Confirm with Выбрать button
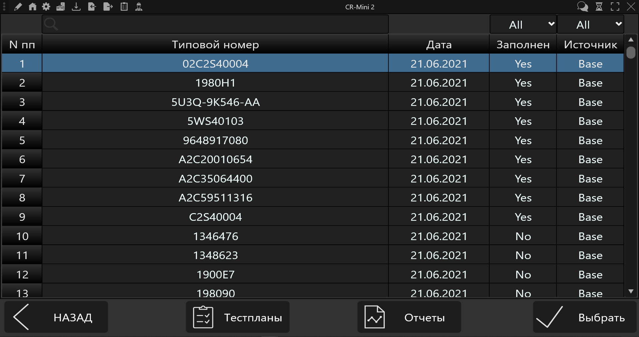 [x=585, y=317]
